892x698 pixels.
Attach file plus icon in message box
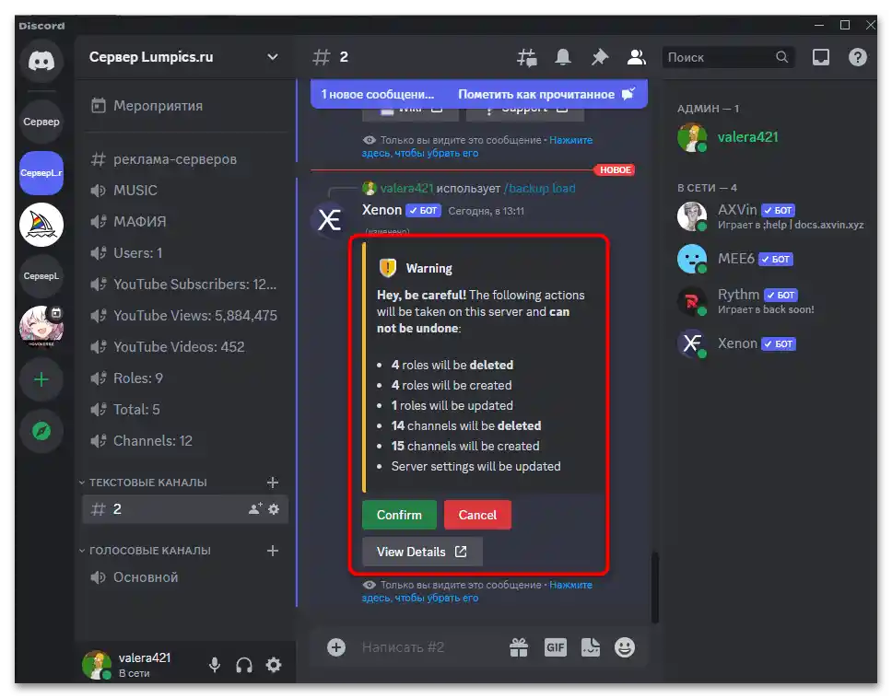336,647
